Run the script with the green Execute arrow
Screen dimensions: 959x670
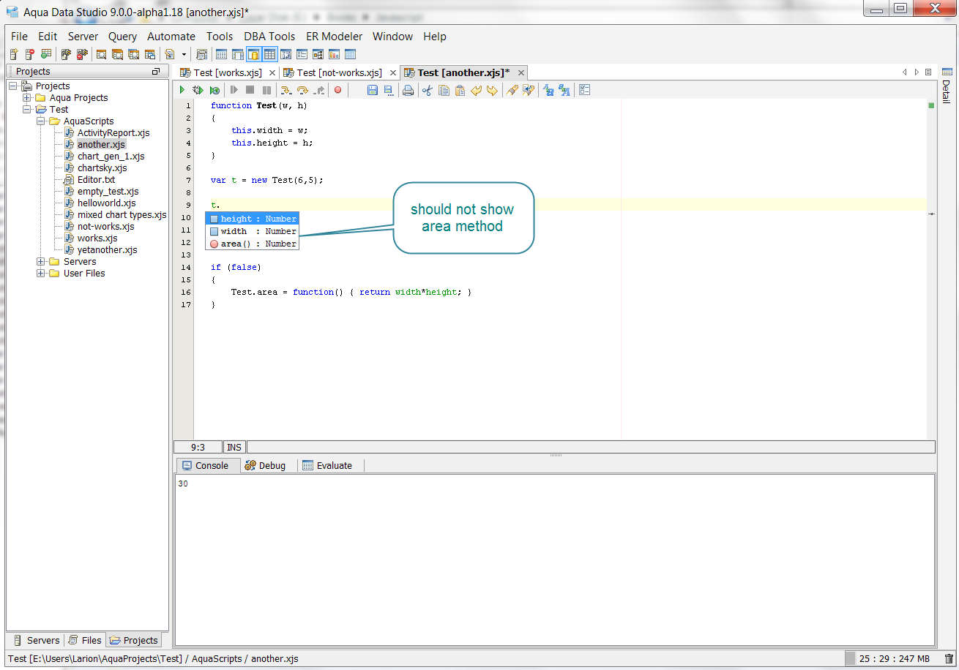(182, 90)
